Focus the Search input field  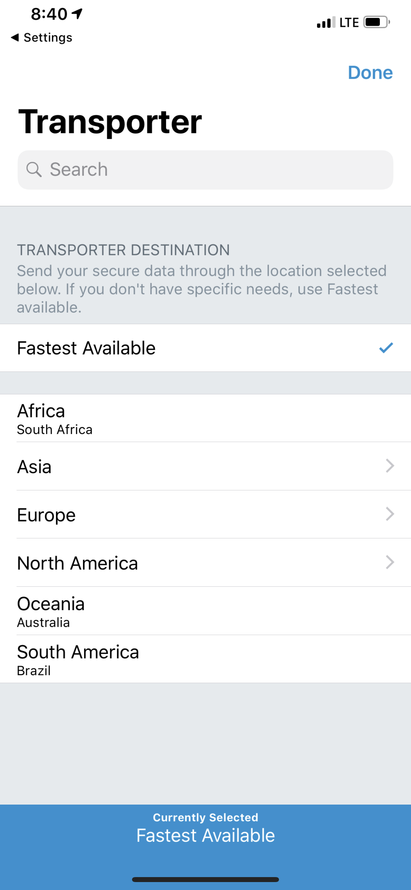(214, 170)
